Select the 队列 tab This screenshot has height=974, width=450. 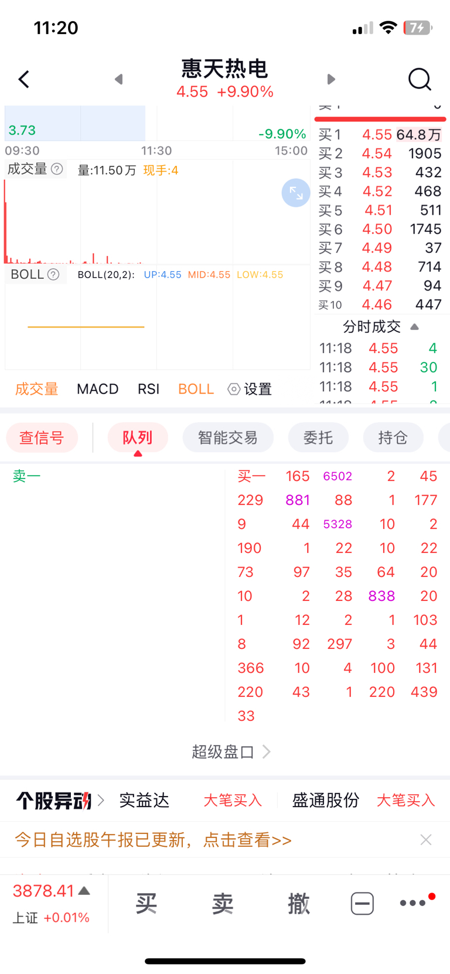[x=138, y=438]
